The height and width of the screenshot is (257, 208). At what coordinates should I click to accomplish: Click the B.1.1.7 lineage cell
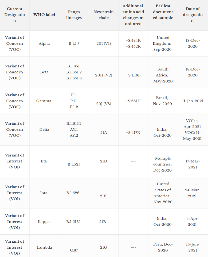tap(74, 44)
